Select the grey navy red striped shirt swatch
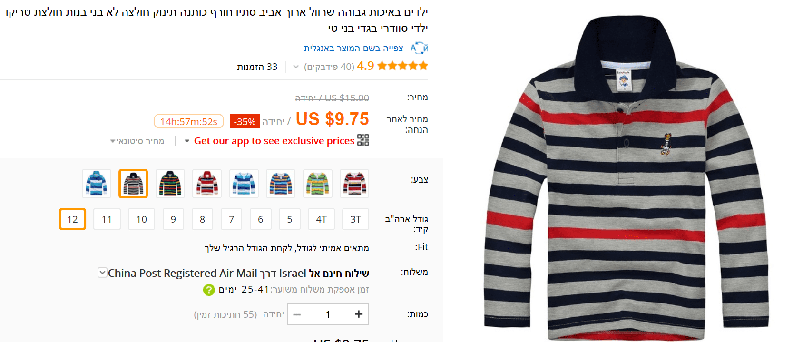 [x=133, y=184]
